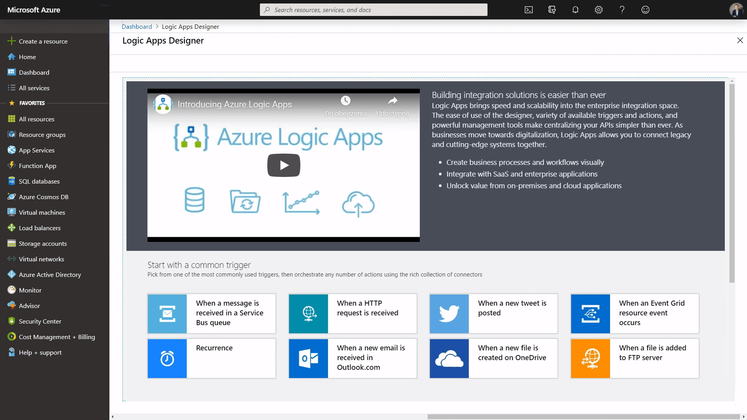747x420 pixels.
Task: Play the Introducing Azure Logic Apps video
Action: 284,165
